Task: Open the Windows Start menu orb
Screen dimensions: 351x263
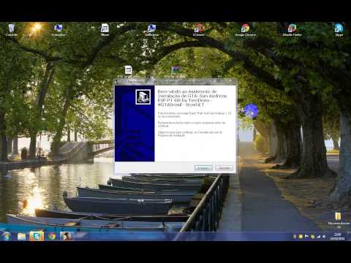Action: tap(7, 236)
